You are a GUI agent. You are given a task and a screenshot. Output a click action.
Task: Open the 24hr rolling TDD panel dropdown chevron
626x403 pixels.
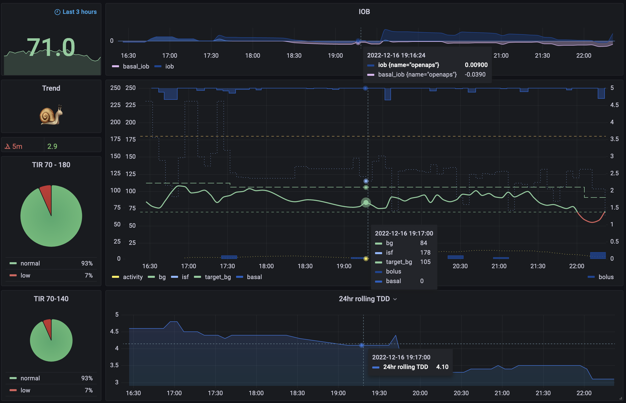(395, 299)
